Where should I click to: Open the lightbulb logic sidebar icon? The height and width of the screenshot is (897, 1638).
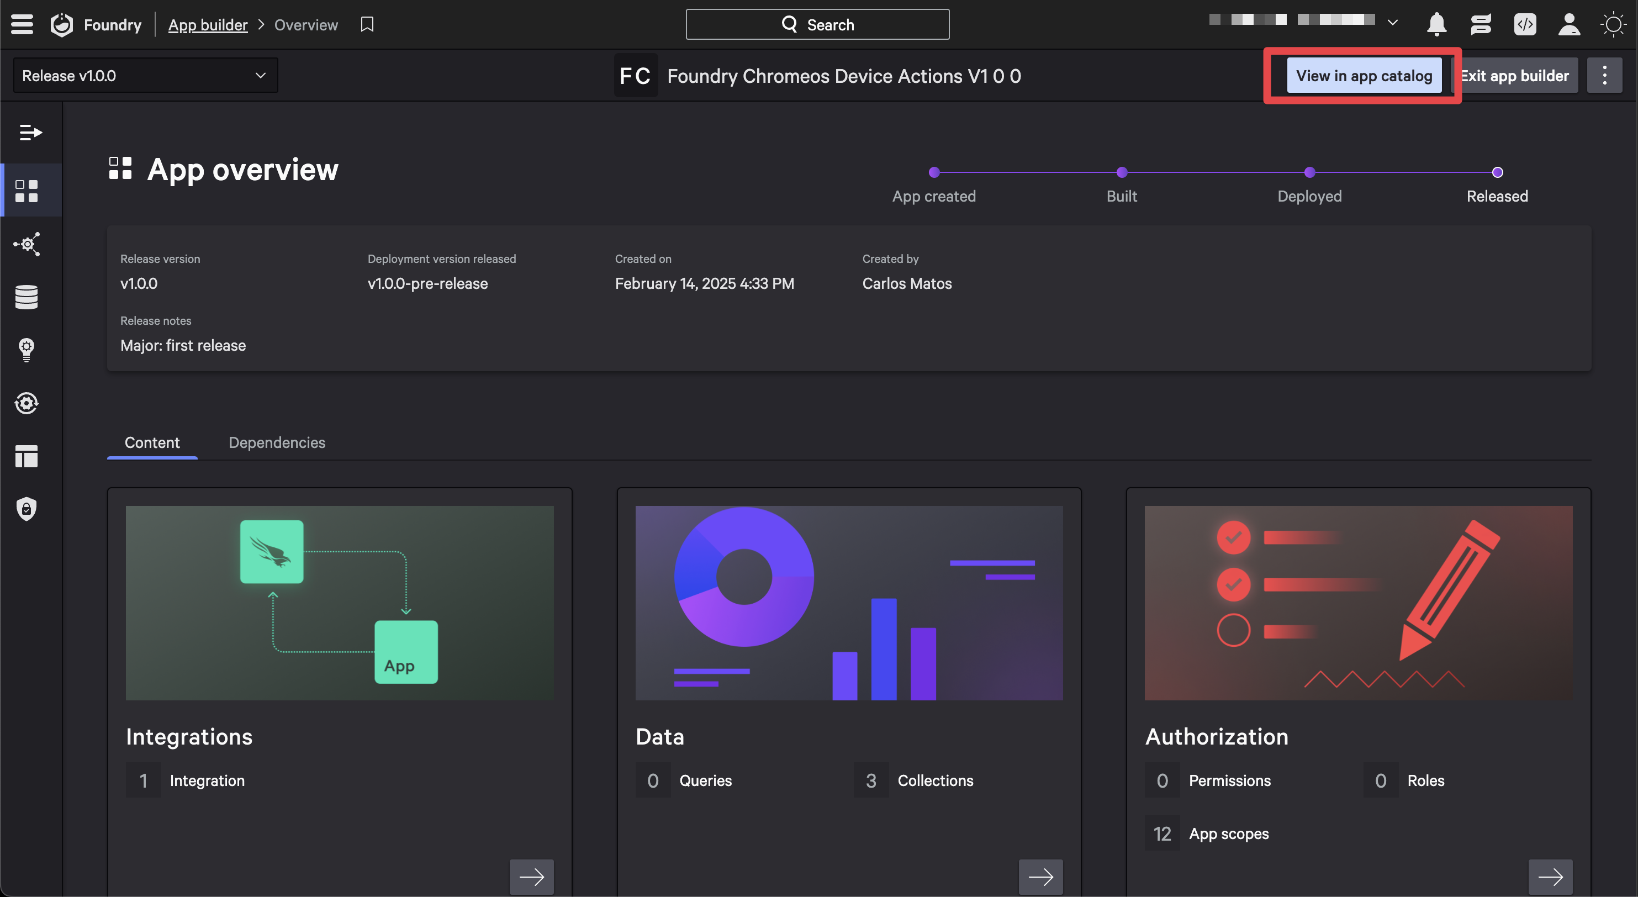coord(27,349)
